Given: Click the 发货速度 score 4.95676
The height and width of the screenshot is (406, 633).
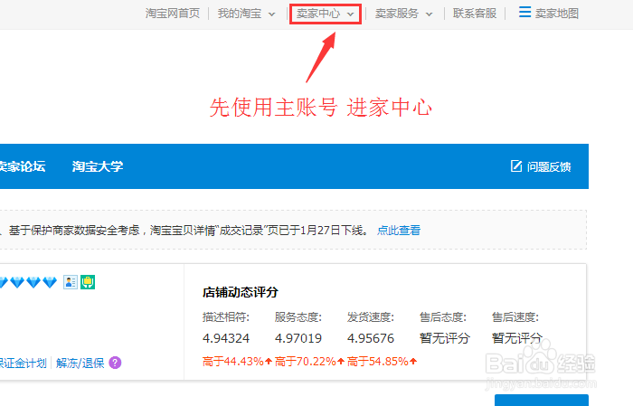Looking at the screenshot, I should point(371,338).
